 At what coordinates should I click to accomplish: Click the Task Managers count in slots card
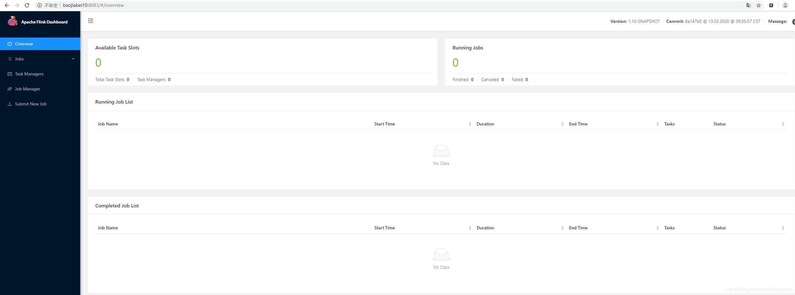(169, 79)
